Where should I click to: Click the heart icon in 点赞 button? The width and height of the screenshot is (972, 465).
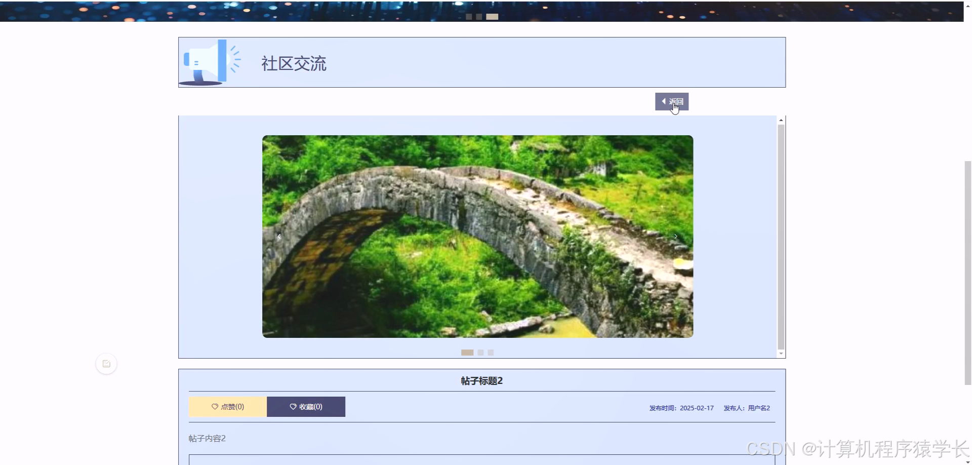215,407
